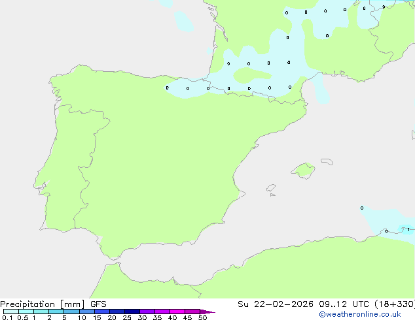Image resolution: width=415 pixels, height=320 pixels.
Task: Click the 45–50 mm legend swatch
Action: [x=192, y=312]
